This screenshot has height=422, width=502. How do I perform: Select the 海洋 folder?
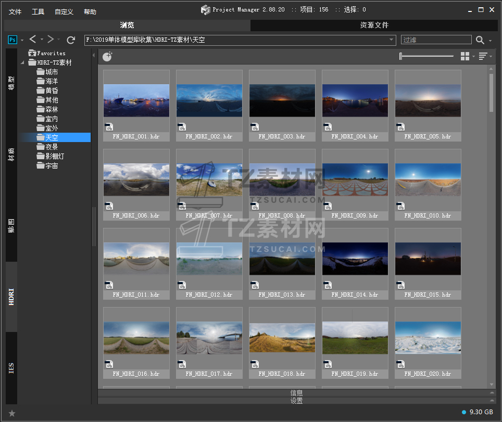(x=47, y=81)
